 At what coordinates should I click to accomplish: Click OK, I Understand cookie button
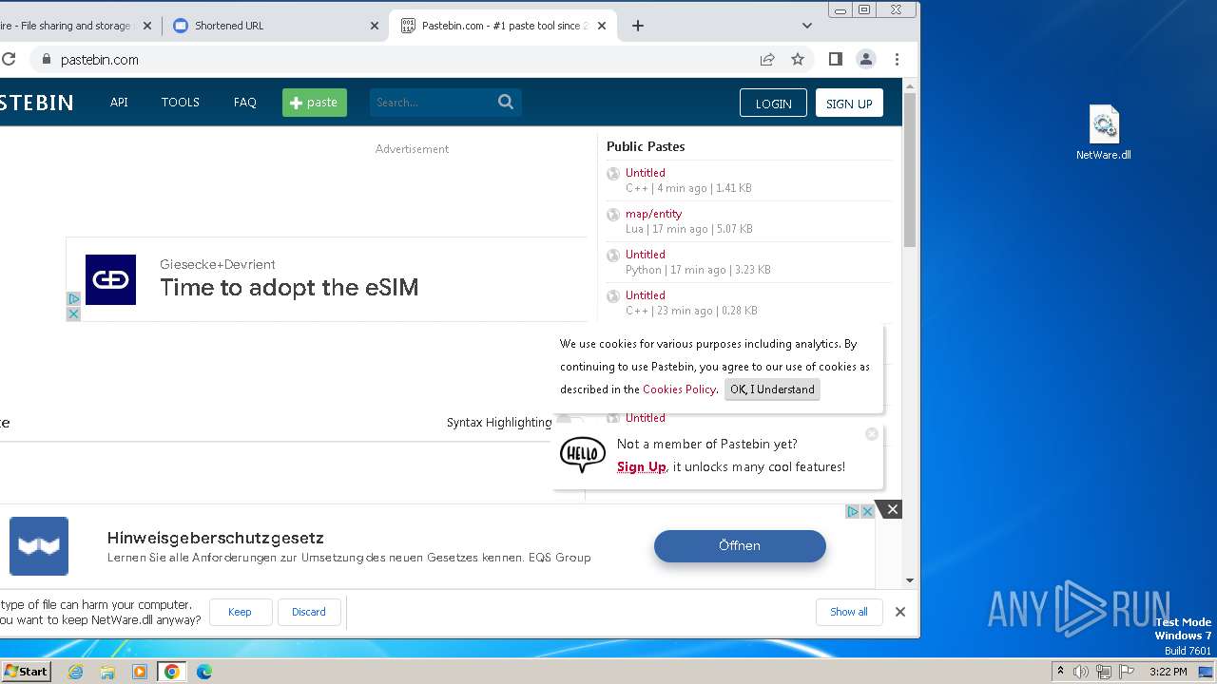point(772,389)
